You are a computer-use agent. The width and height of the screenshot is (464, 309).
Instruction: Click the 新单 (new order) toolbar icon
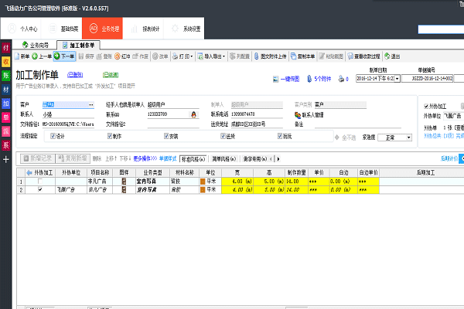22,56
